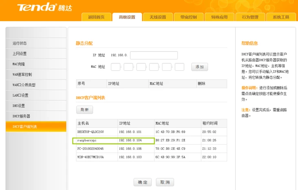
Task: Cancel with the 取消 button
Action: 165,182
